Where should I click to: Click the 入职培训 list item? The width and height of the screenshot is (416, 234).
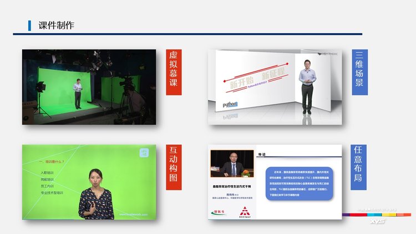(x=48, y=173)
